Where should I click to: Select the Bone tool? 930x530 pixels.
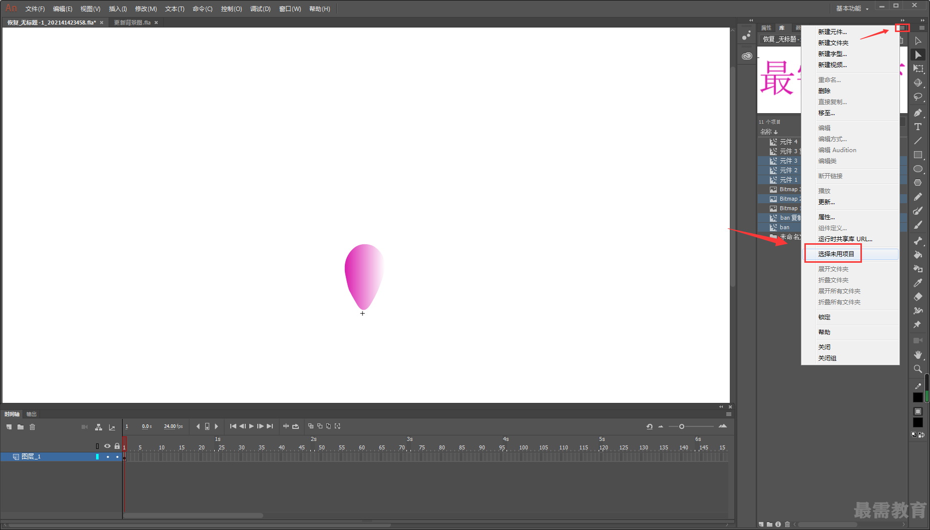918,241
